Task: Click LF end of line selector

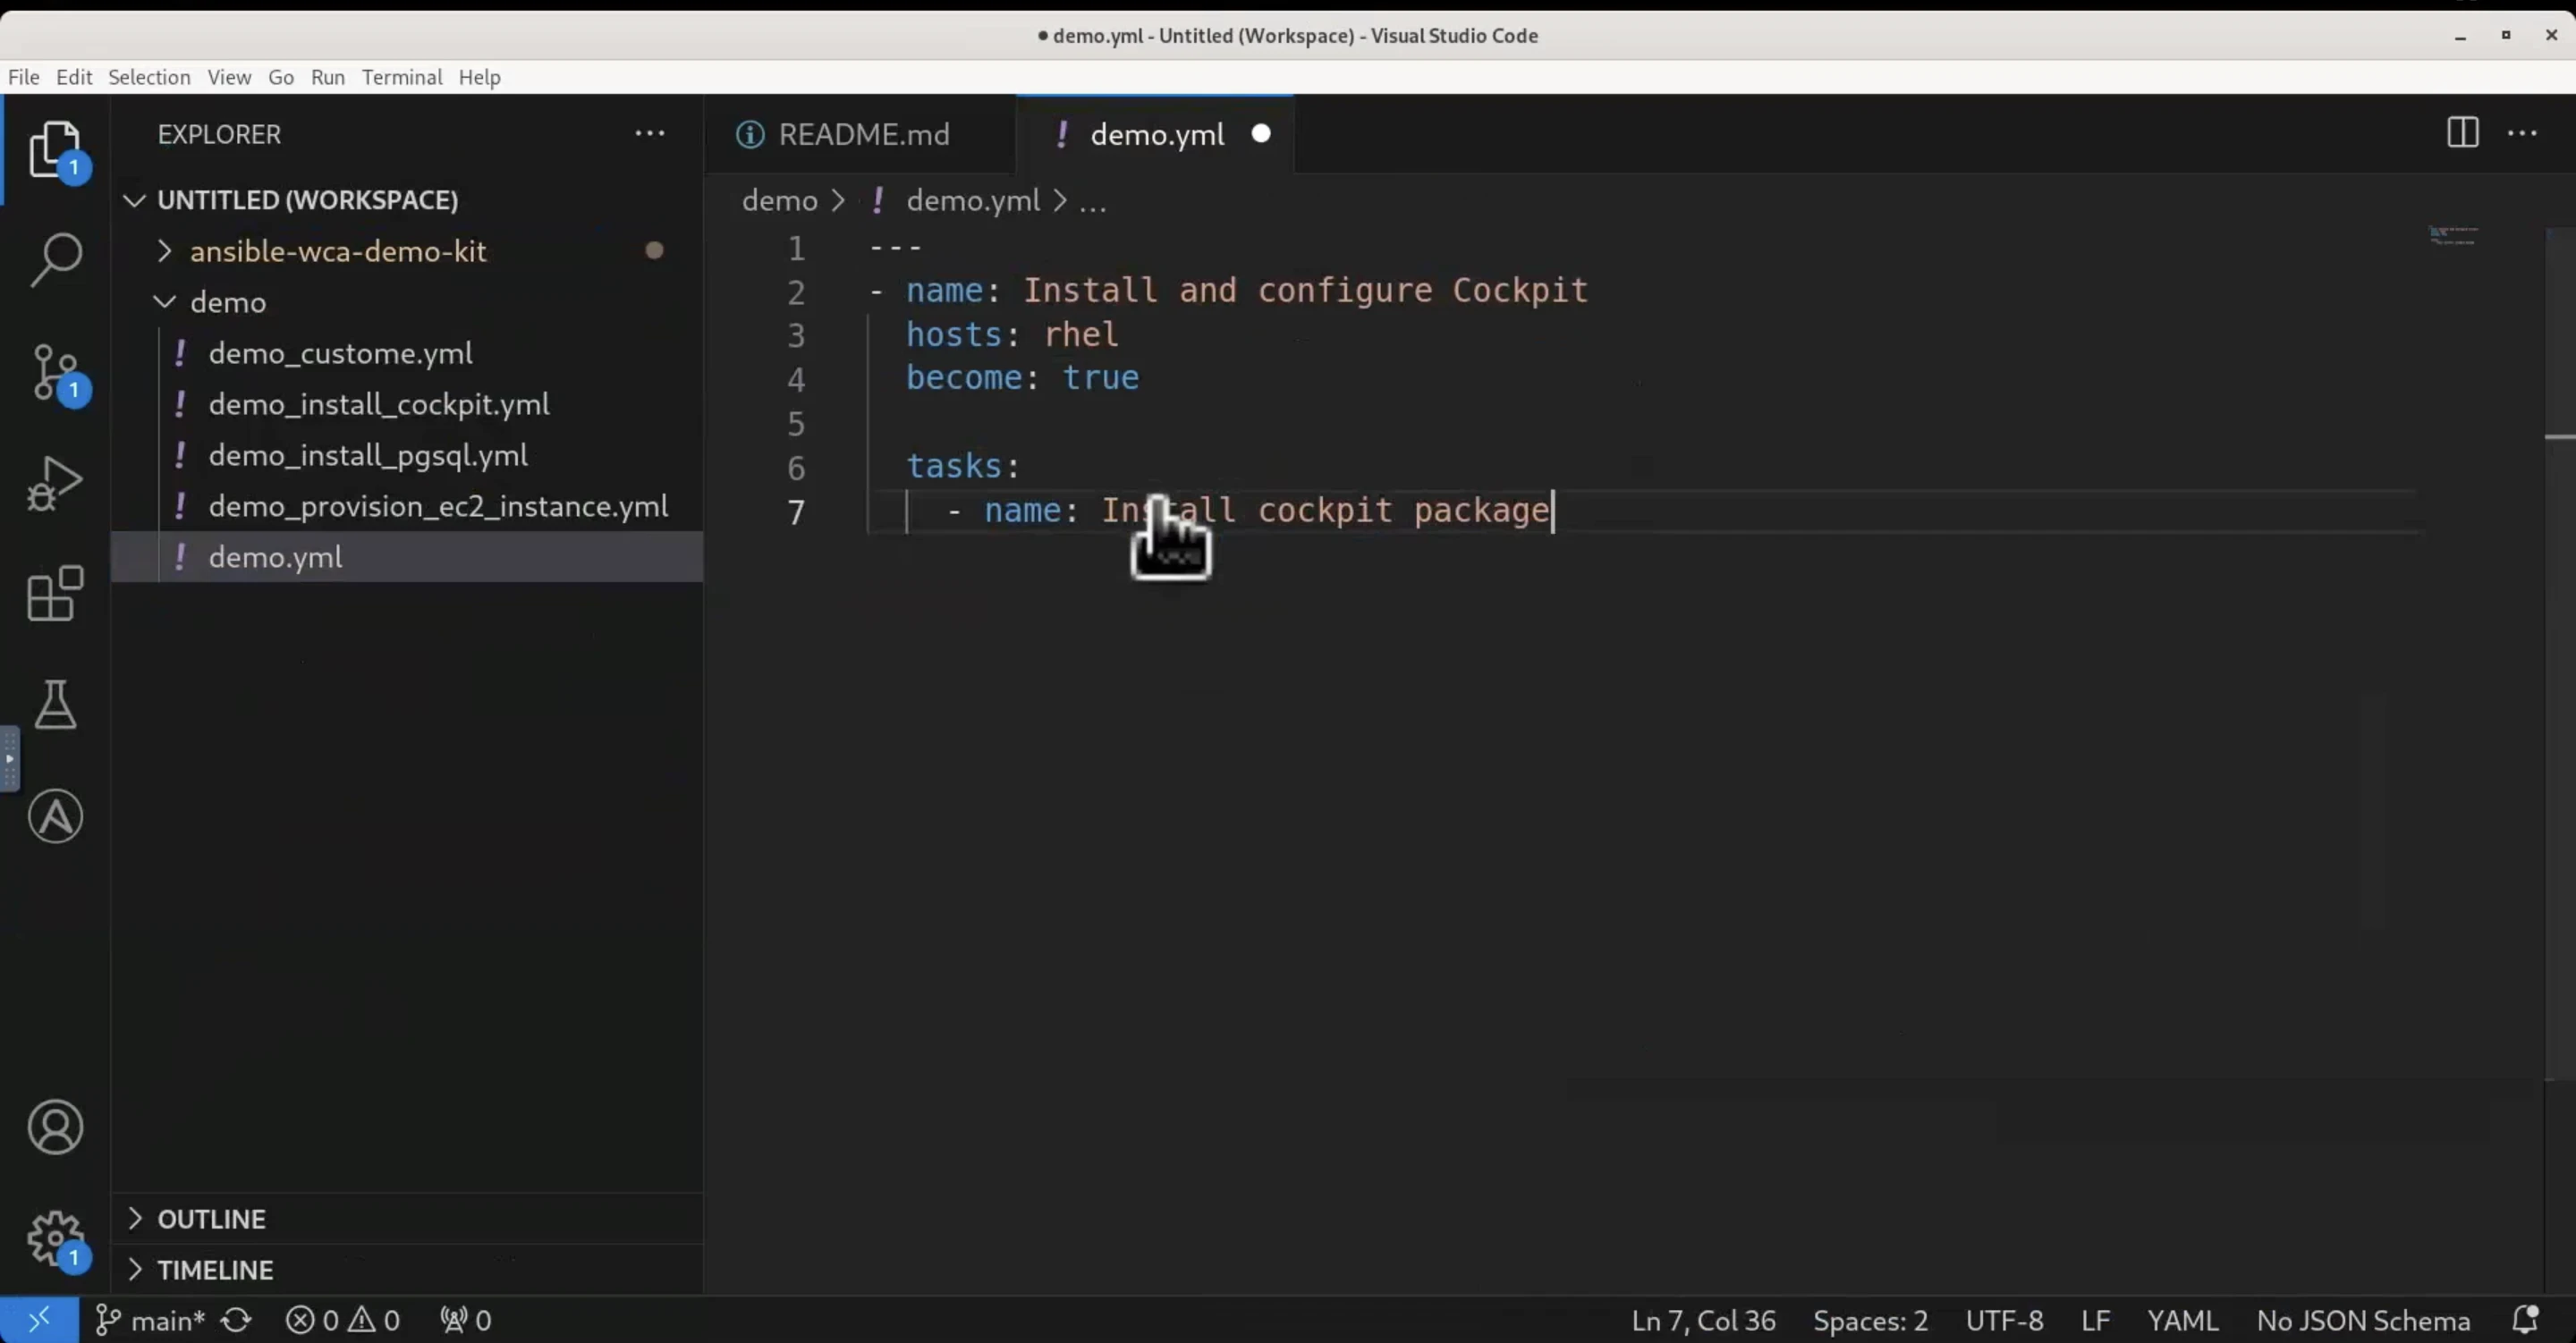Action: pos(2095,1320)
